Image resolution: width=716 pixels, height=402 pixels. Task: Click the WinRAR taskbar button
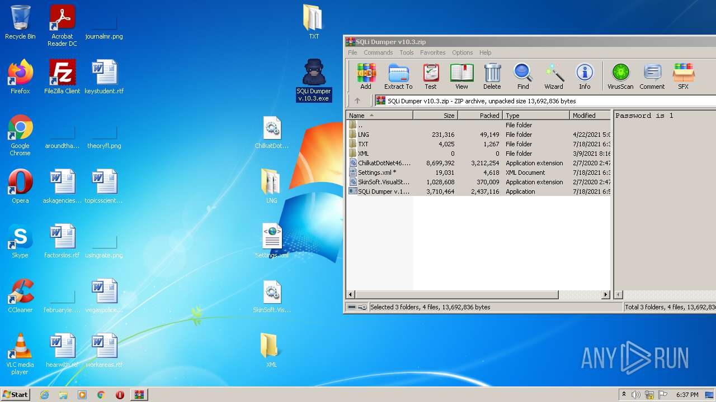click(x=139, y=395)
